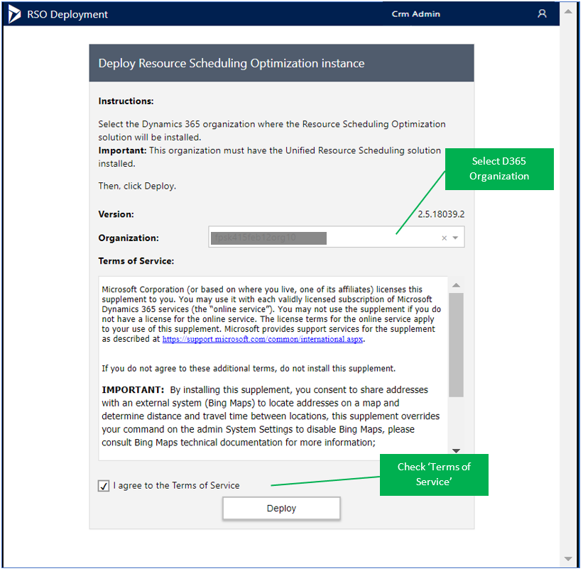Click the 'Select D365 Organization' green callout
This screenshot has height=571, width=583.
[499, 169]
